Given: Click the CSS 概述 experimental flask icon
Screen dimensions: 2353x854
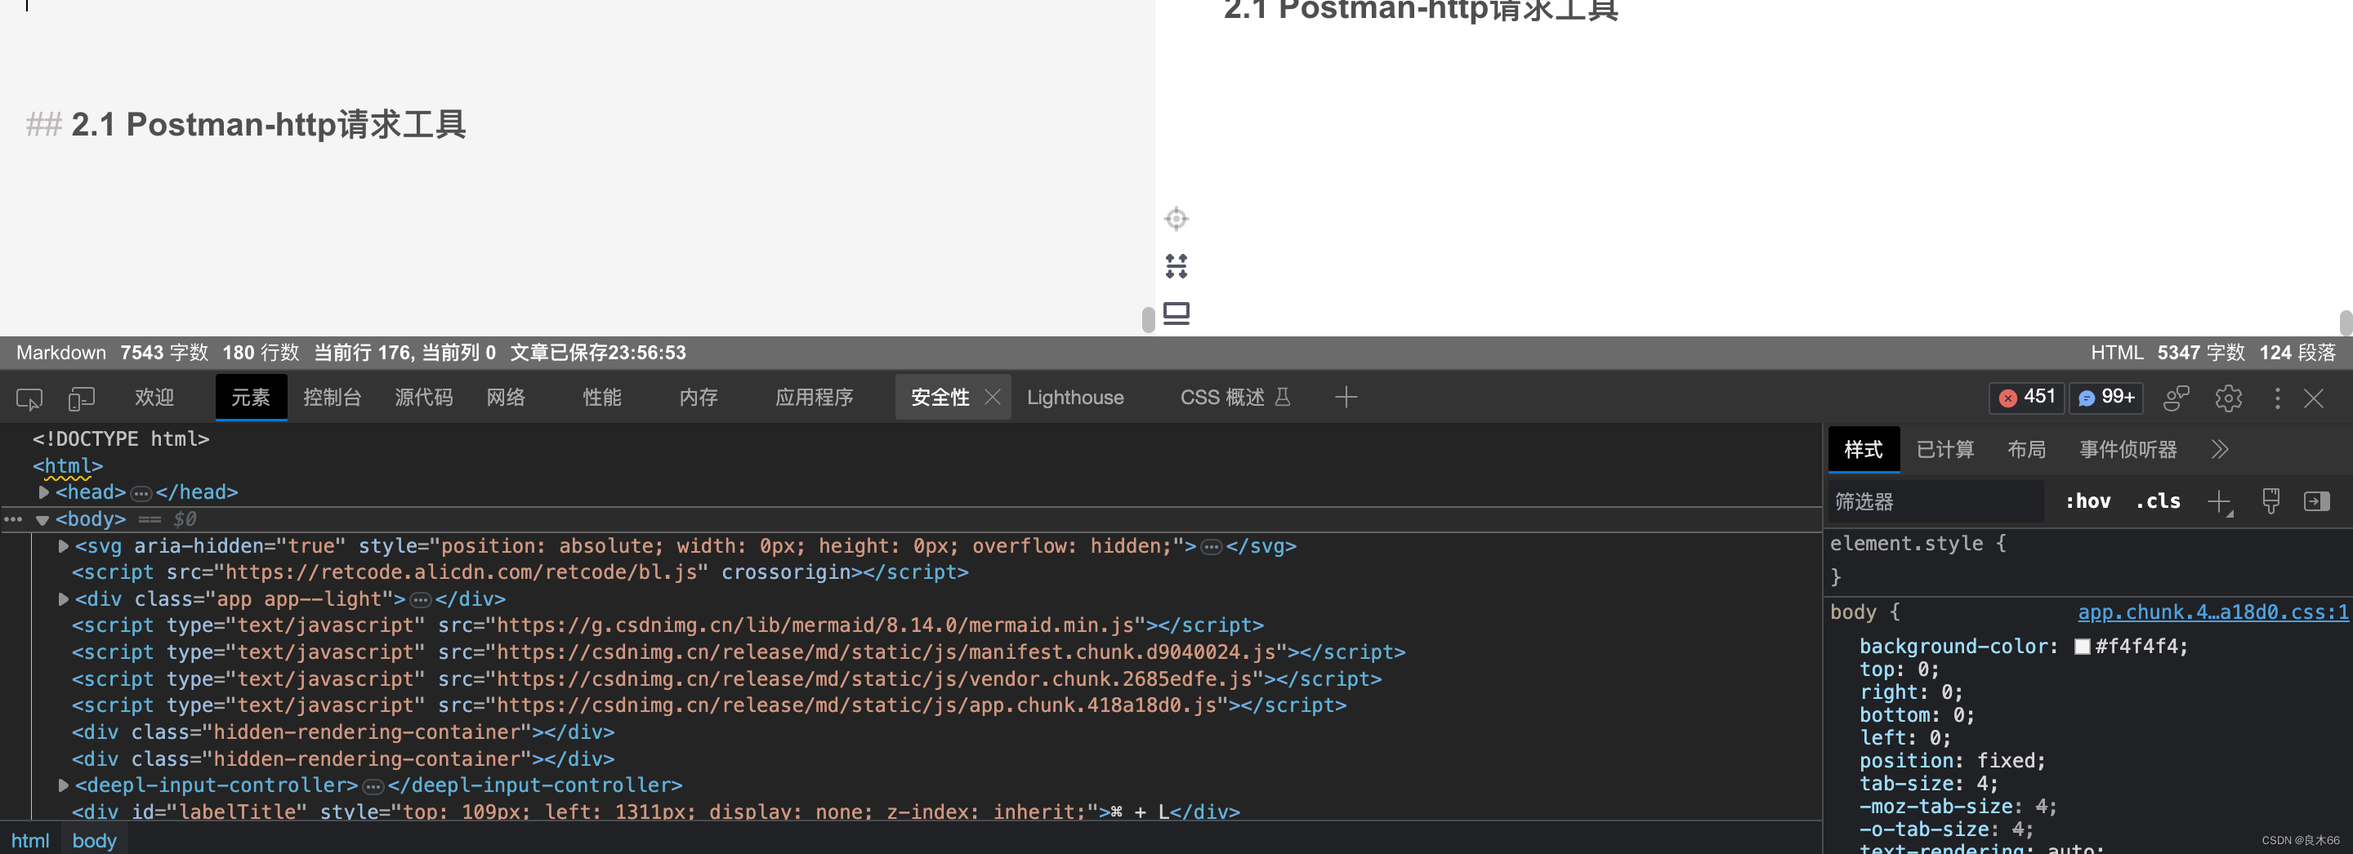Looking at the screenshot, I should [x=1283, y=397].
